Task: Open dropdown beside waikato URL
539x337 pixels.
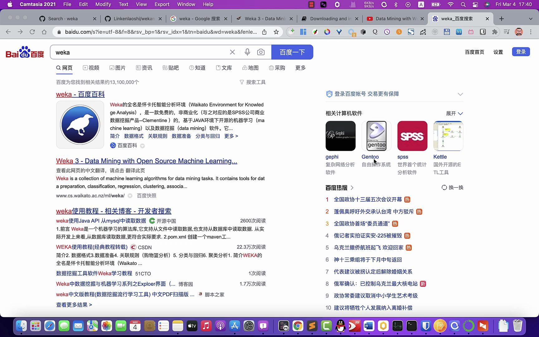Action: coord(130,196)
